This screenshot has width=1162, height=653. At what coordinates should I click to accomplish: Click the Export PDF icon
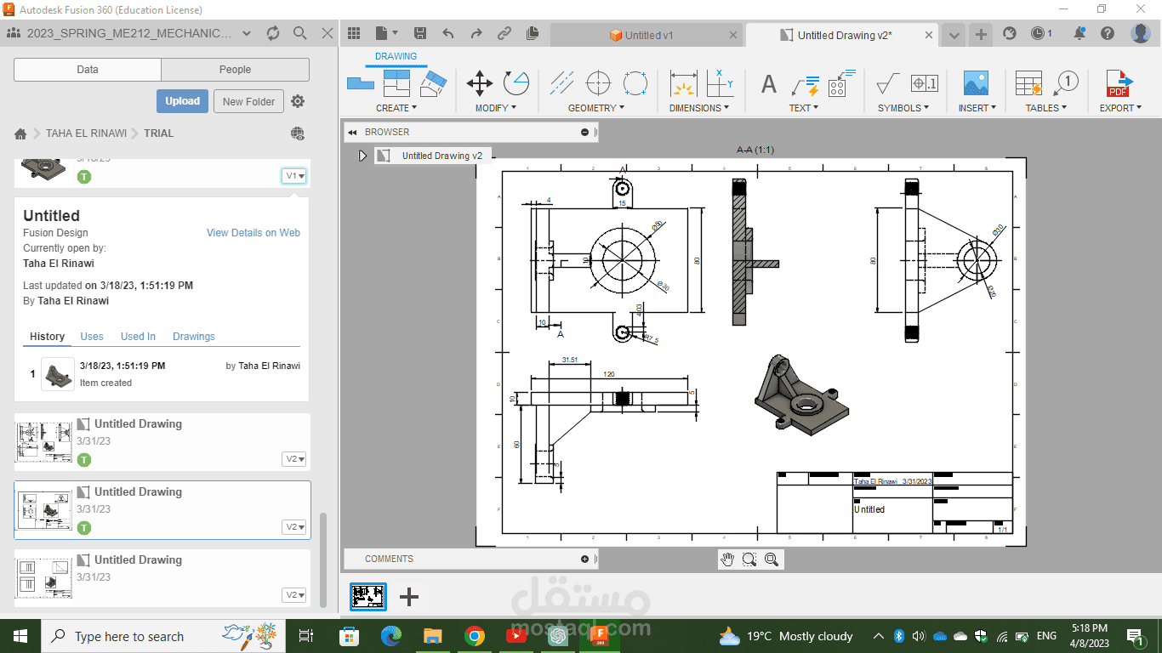(1119, 83)
